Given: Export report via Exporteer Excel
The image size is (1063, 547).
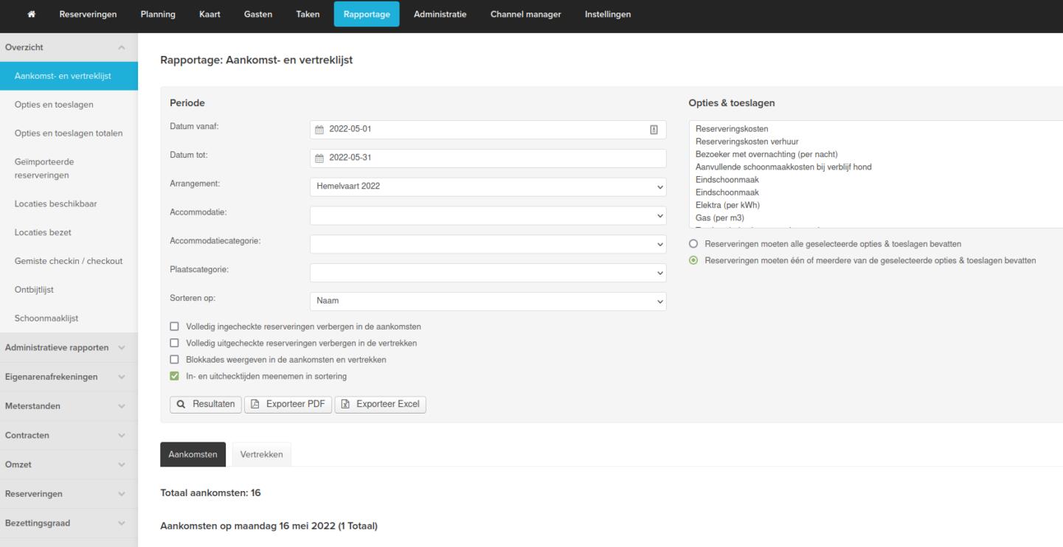Looking at the screenshot, I should pos(380,404).
